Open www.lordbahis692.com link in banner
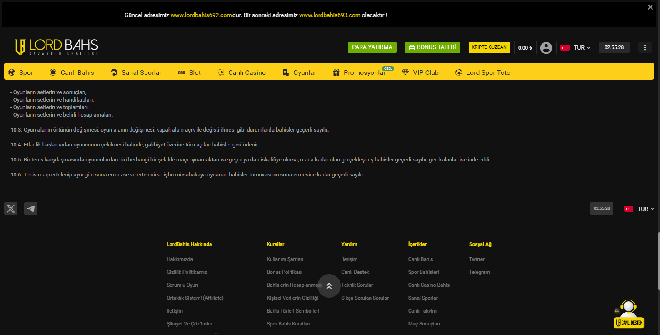 point(201,15)
